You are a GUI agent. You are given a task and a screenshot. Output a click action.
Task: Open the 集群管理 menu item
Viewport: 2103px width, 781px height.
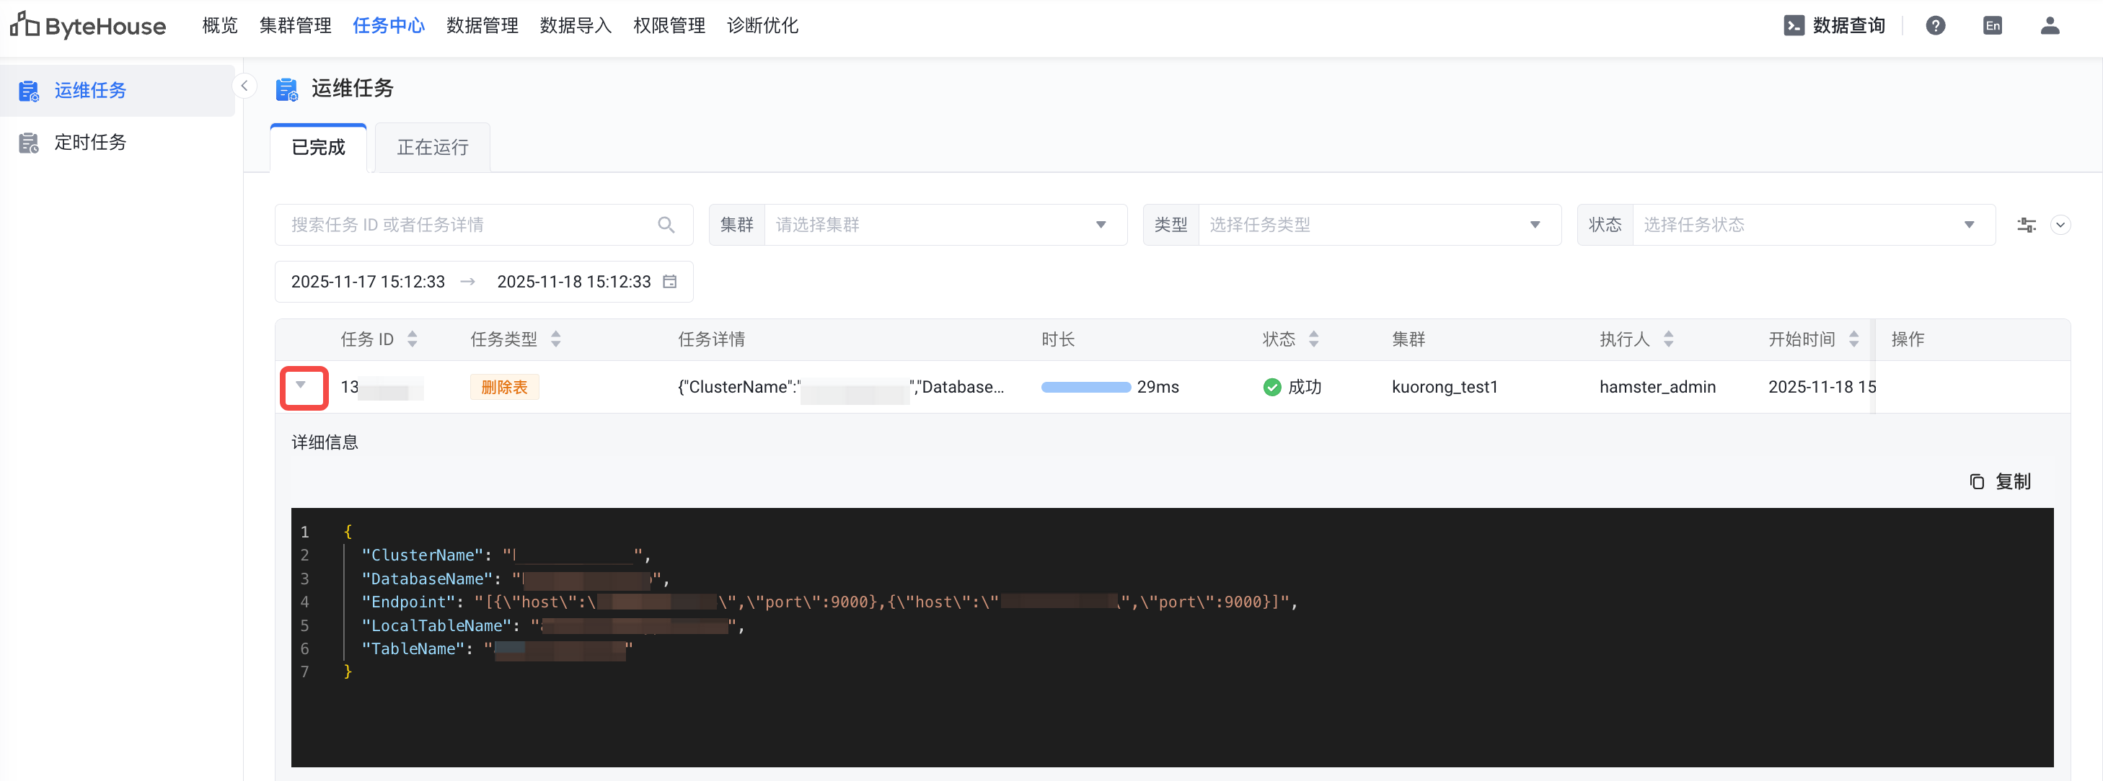295,26
